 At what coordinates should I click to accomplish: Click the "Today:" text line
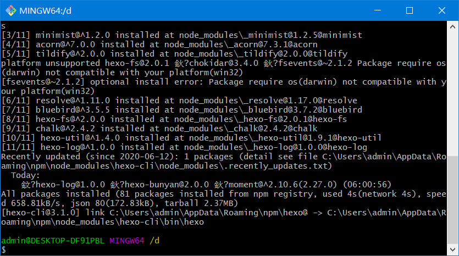point(25,175)
